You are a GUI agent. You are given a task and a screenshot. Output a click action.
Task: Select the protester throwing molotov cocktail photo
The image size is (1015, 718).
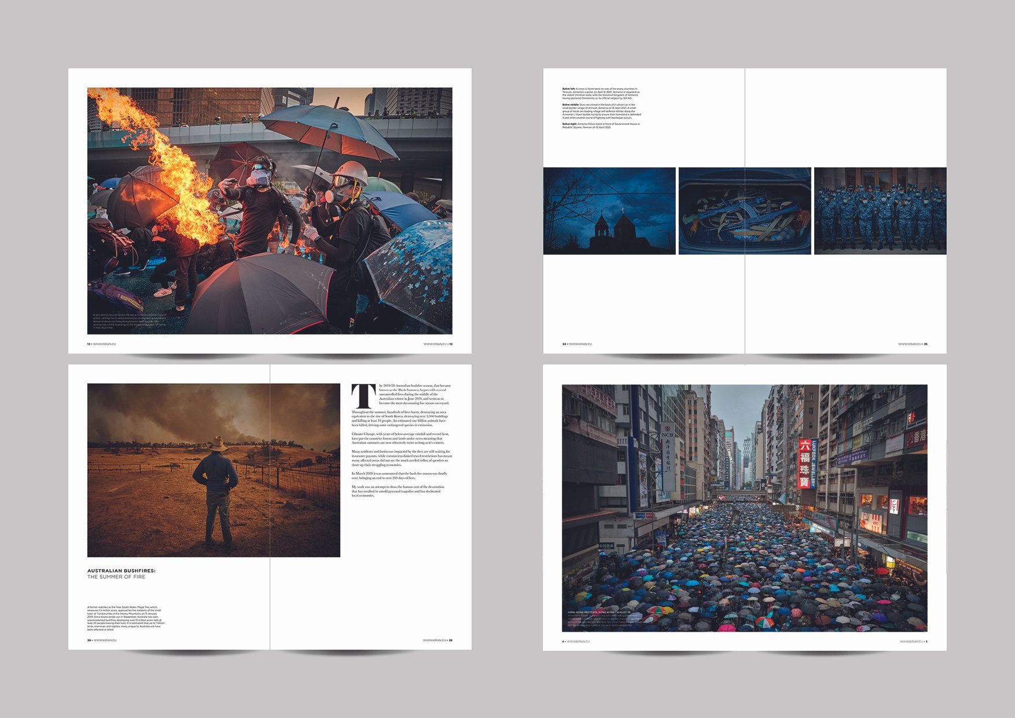[x=270, y=211]
